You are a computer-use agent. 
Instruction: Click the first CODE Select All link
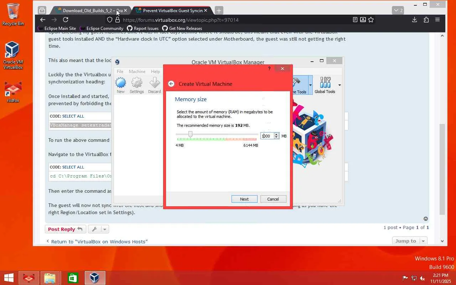tap(73, 116)
